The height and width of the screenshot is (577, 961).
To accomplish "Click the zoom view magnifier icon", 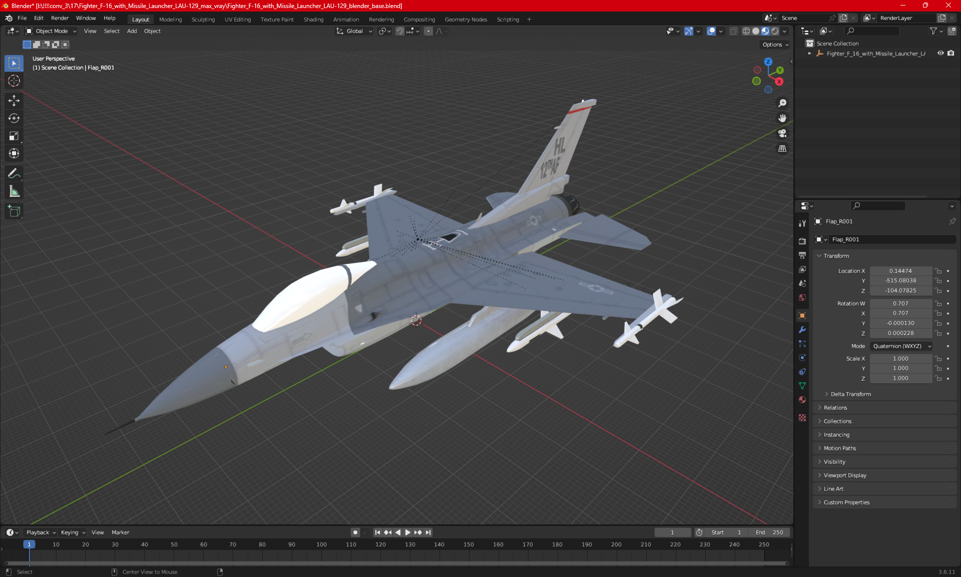I will click(782, 103).
